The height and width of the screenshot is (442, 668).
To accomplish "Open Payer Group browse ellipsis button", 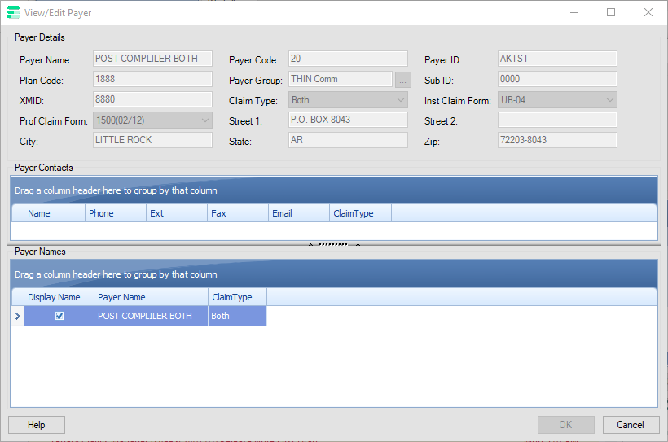I will click(403, 80).
